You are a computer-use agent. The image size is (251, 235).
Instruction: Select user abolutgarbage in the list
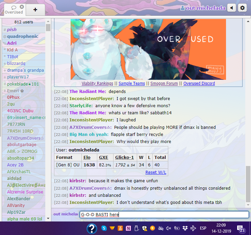(x=24, y=144)
